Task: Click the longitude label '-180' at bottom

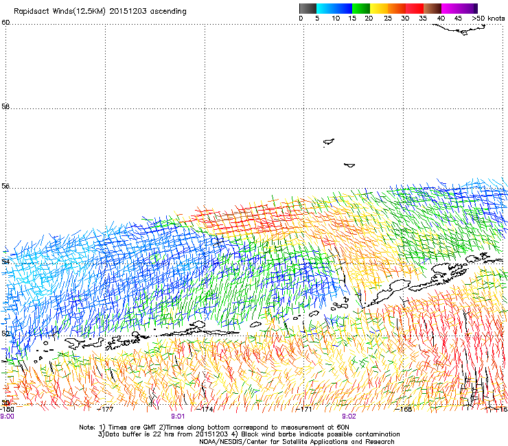Action: click(7, 410)
